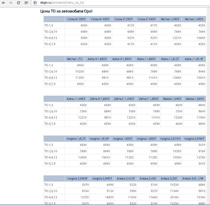Select the Antara 3,2XE column header

[169, 178]
